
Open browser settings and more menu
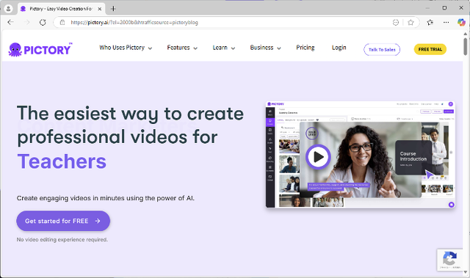click(x=446, y=23)
